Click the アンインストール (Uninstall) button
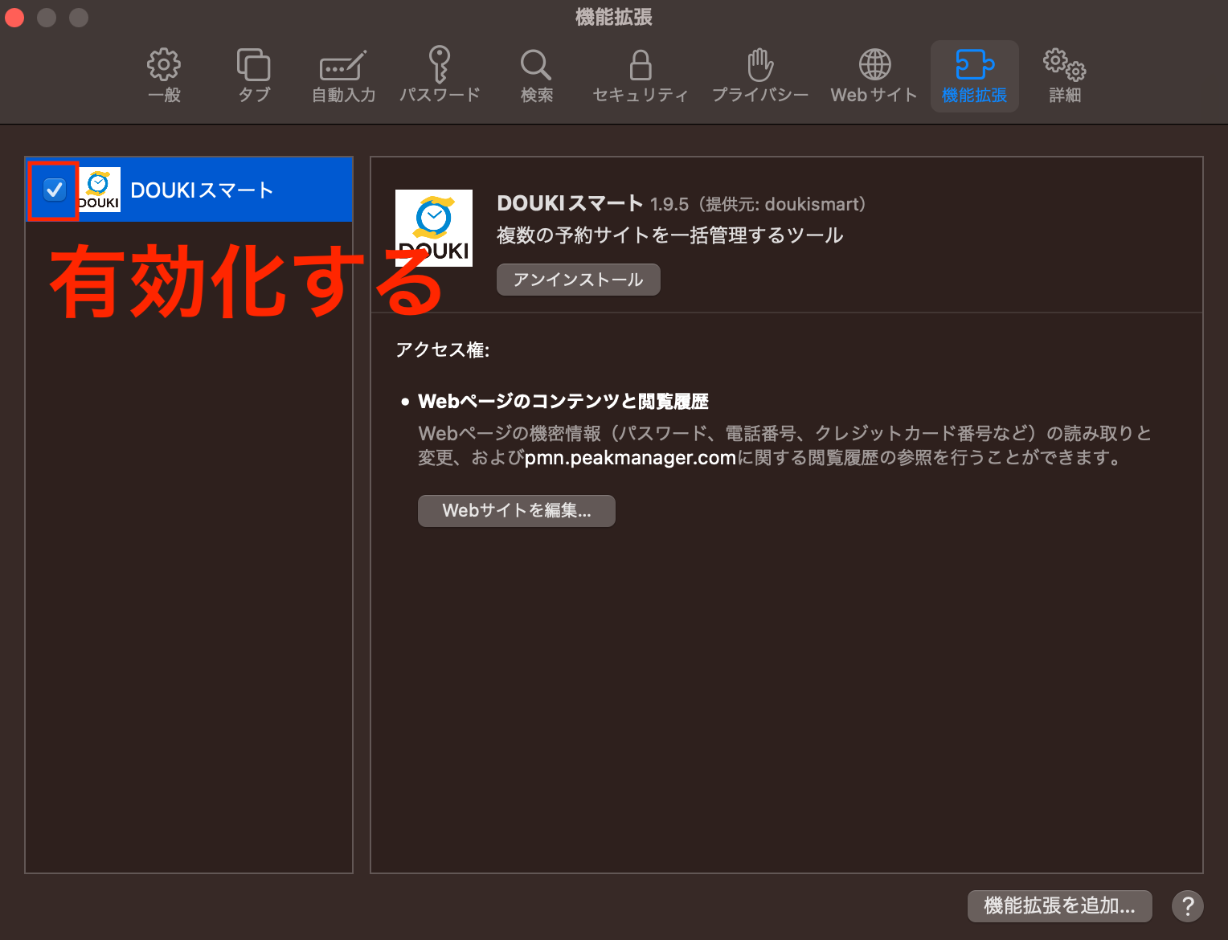The width and height of the screenshot is (1228, 940). 579,280
